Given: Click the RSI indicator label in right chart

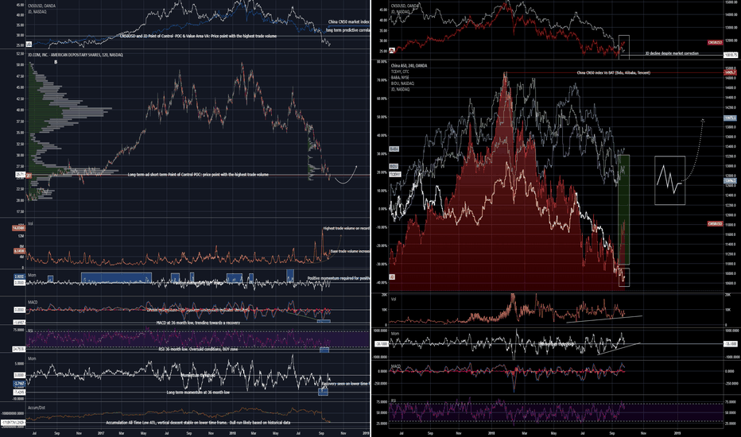Looking at the screenshot, I should [394, 400].
